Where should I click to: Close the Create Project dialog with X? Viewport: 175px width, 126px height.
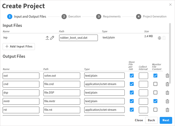point(170,5)
